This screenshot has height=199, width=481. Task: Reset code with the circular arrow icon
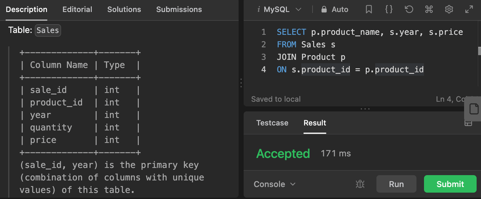pos(409,9)
